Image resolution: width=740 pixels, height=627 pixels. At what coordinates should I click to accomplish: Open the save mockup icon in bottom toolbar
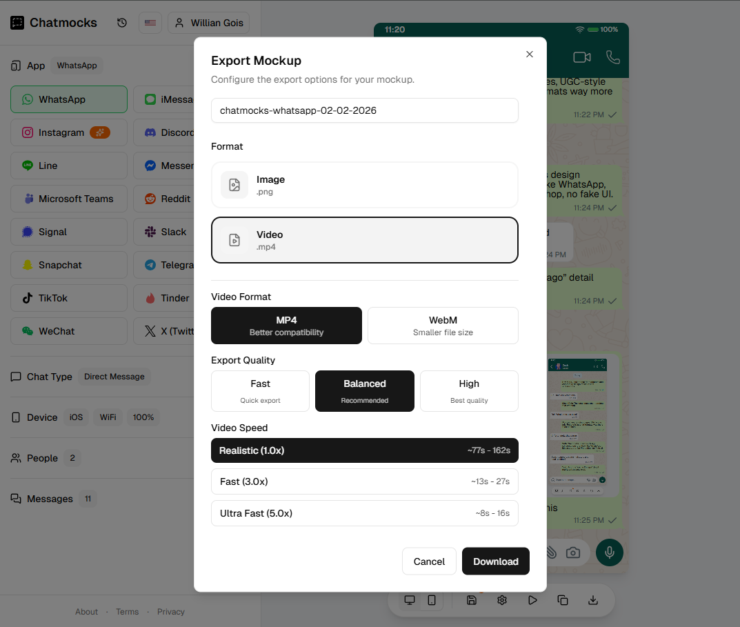(x=472, y=600)
